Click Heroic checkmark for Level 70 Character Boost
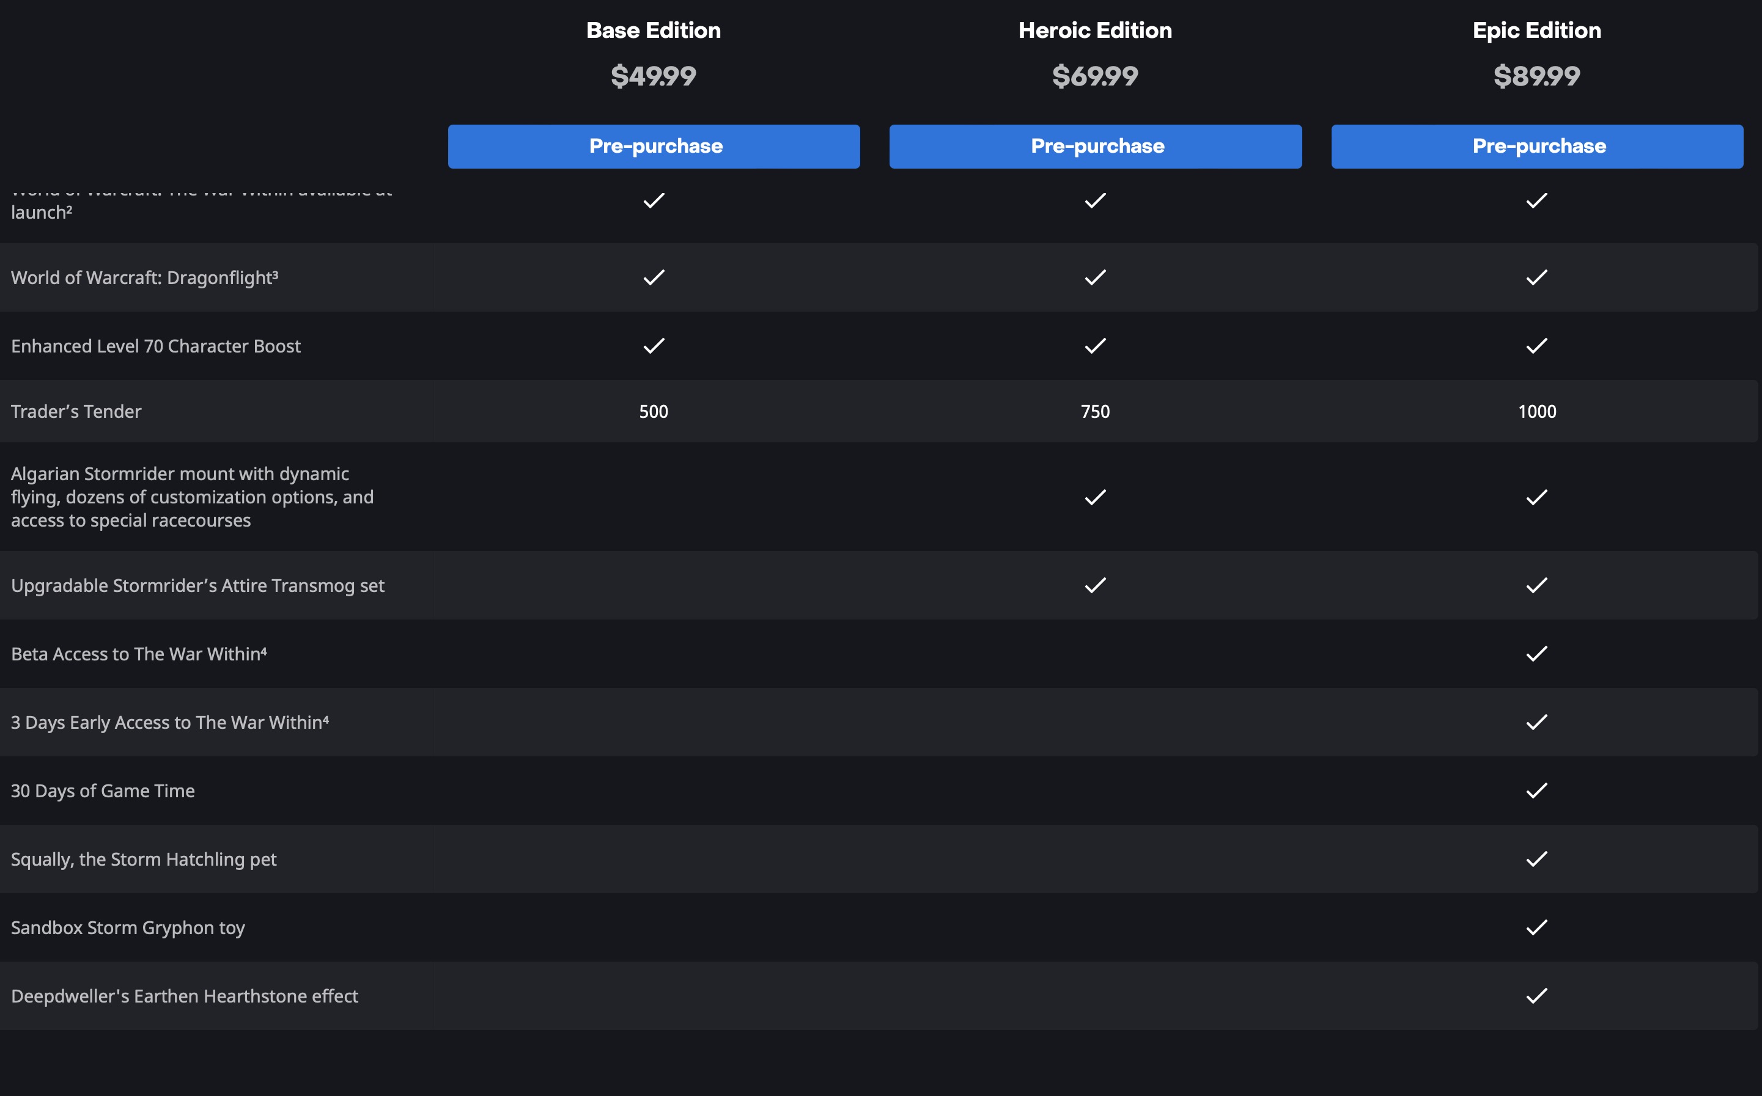Image resolution: width=1762 pixels, height=1096 pixels. tap(1096, 346)
